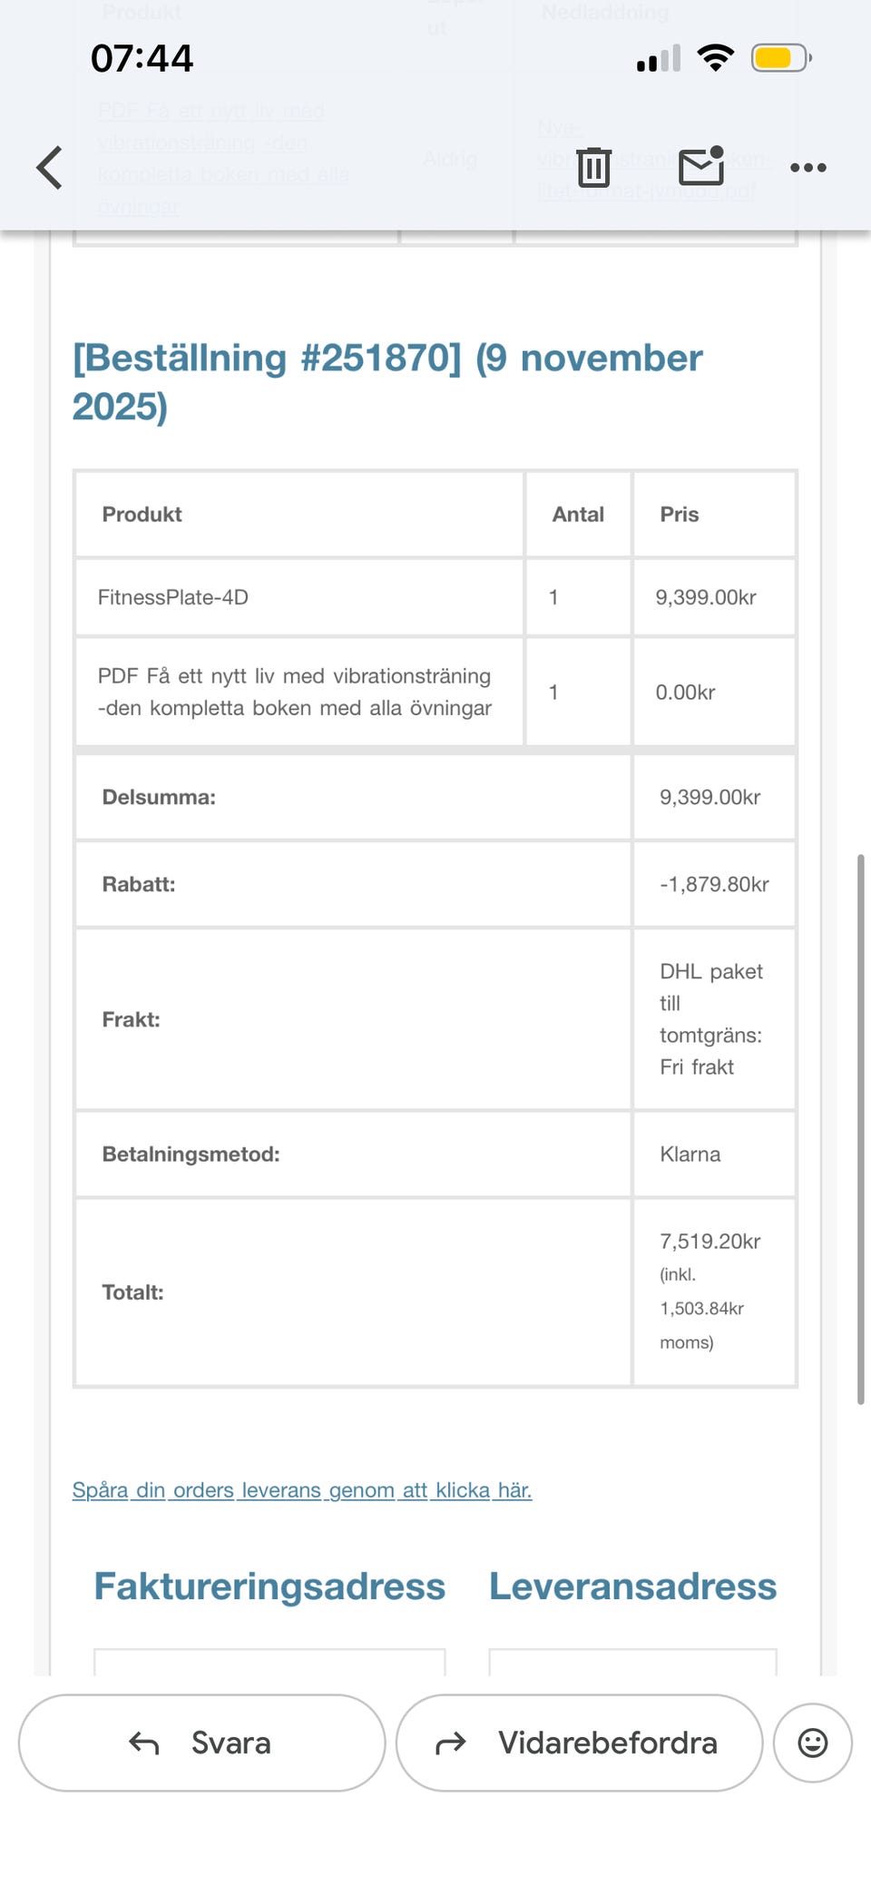
Task: Open order delivery tracking link
Action: tap(302, 1490)
